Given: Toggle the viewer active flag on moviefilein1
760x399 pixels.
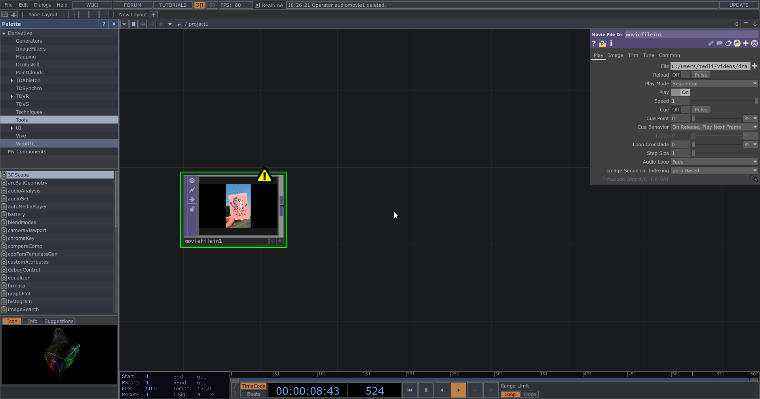Looking at the screenshot, I should point(192,180).
